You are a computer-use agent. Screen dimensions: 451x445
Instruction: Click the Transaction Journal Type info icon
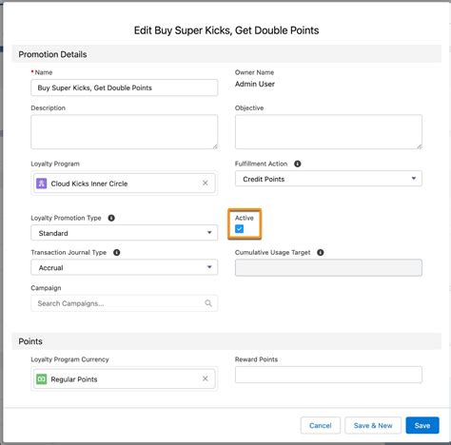click(x=117, y=253)
